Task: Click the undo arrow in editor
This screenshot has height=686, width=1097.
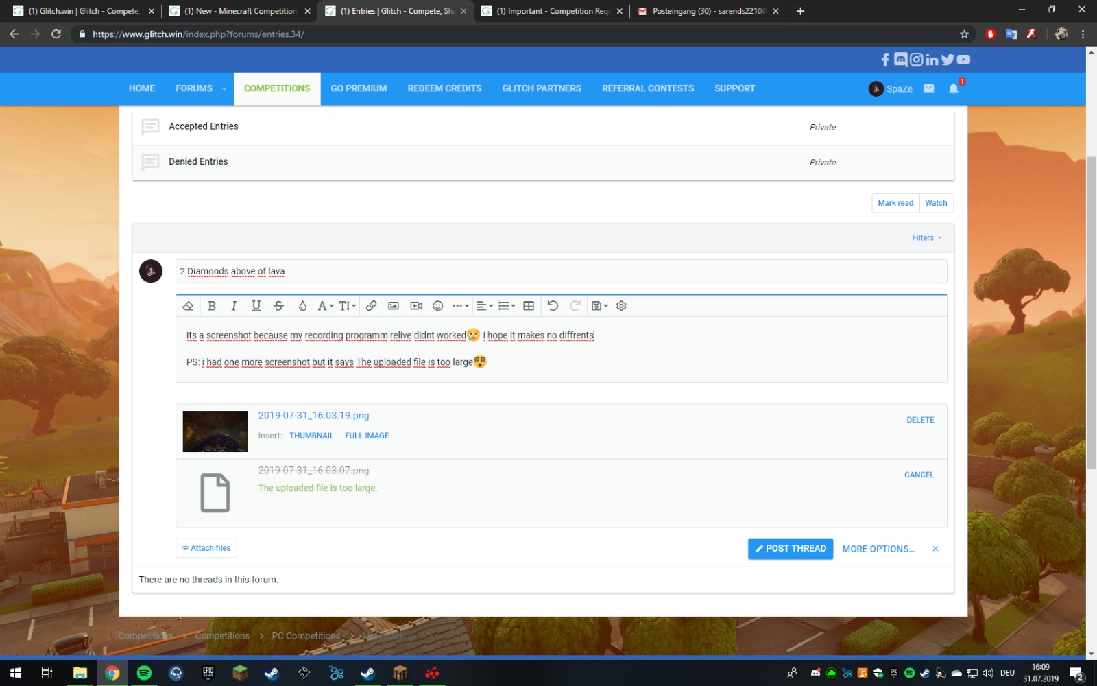Action: coord(553,306)
